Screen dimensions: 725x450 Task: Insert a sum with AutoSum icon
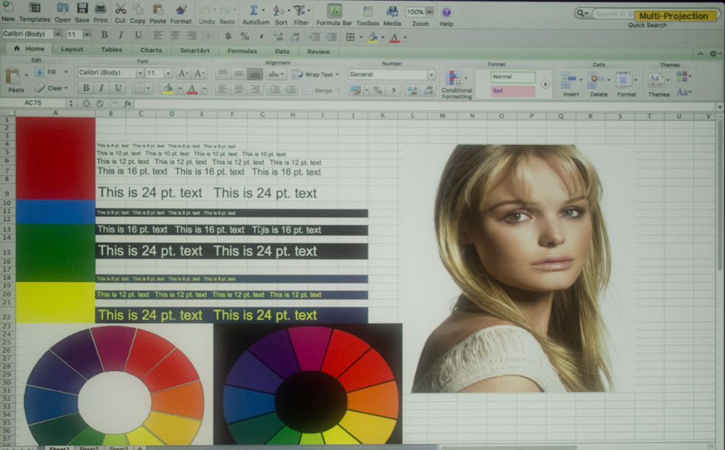pos(254,9)
